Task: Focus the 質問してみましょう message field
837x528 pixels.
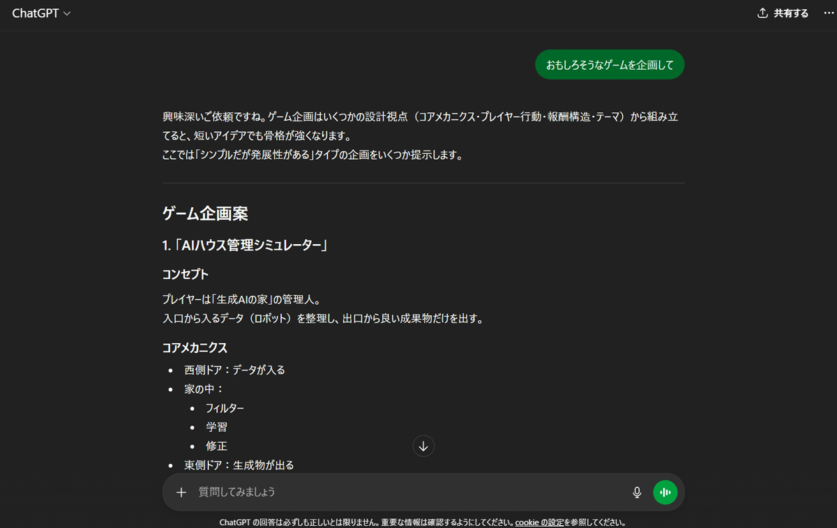Action: point(408,492)
